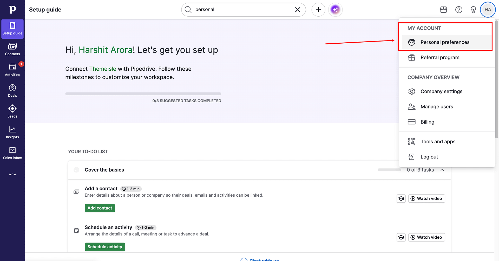This screenshot has width=499, height=261.
Task: Click the MY ACCOUNT section header
Action: (x=424, y=28)
